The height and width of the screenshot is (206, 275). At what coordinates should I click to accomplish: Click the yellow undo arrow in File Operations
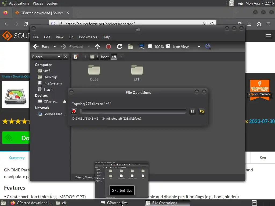point(201,111)
